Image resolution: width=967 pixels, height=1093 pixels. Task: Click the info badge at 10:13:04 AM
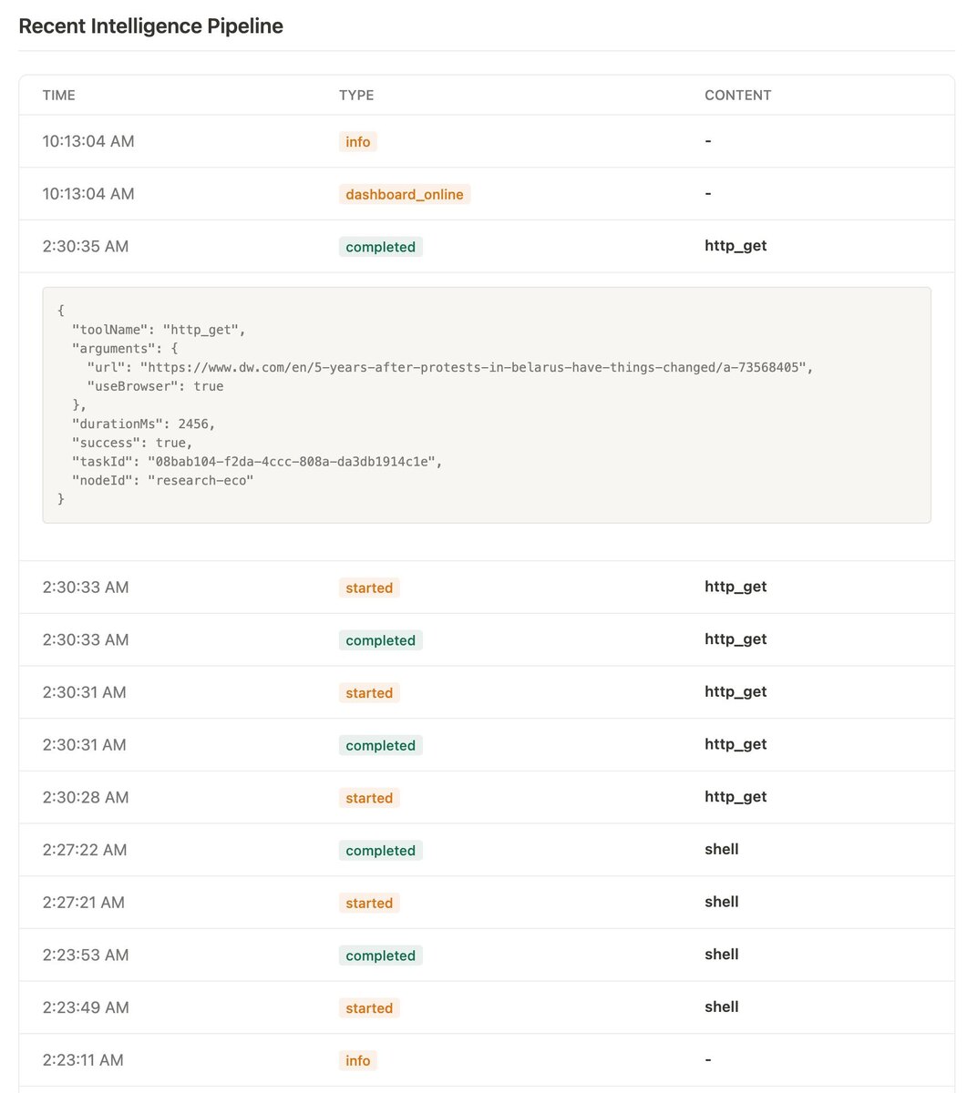pos(357,142)
